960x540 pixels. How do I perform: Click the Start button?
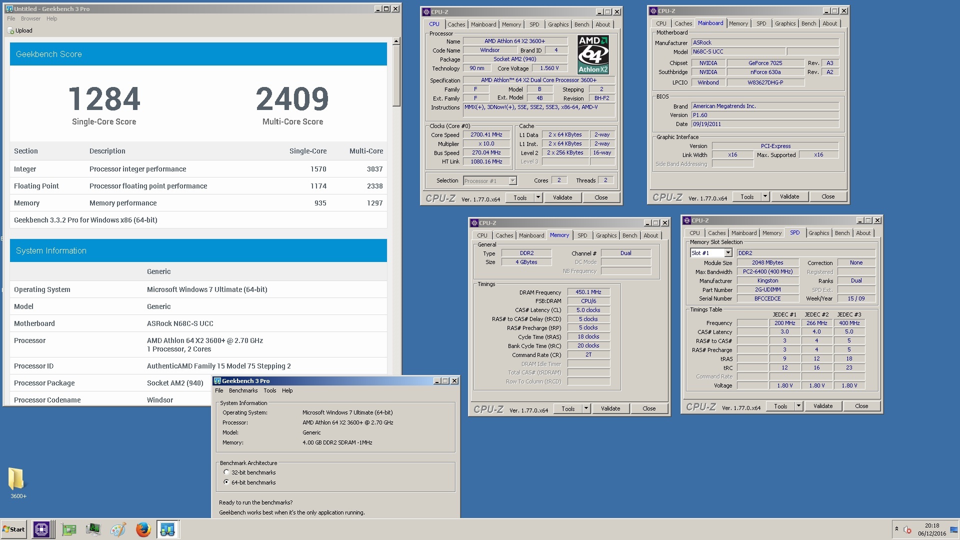(x=14, y=529)
